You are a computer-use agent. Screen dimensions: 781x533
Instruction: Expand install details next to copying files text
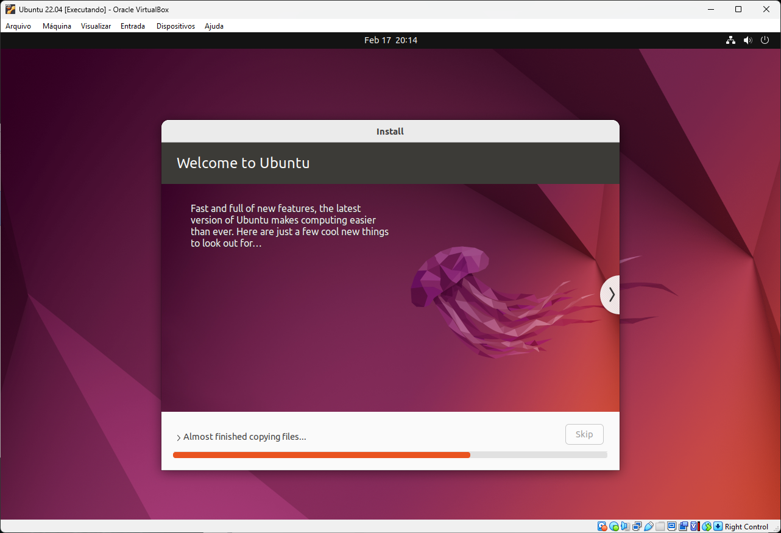click(x=178, y=437)
